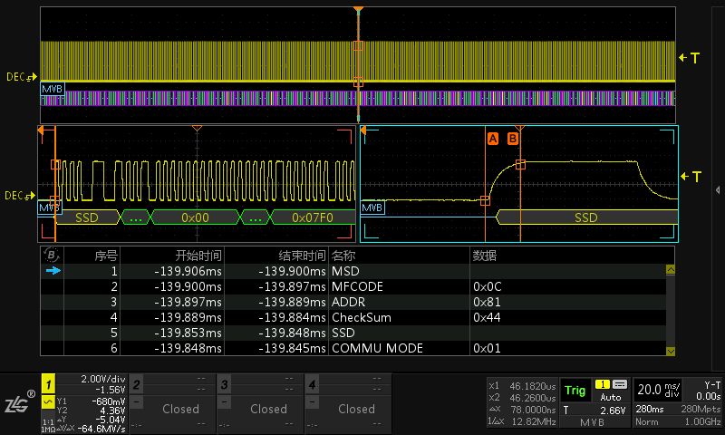Click the channel 3 number badge
The width and height of the screenshot is (725, 435).
click(x=224, y=383)
